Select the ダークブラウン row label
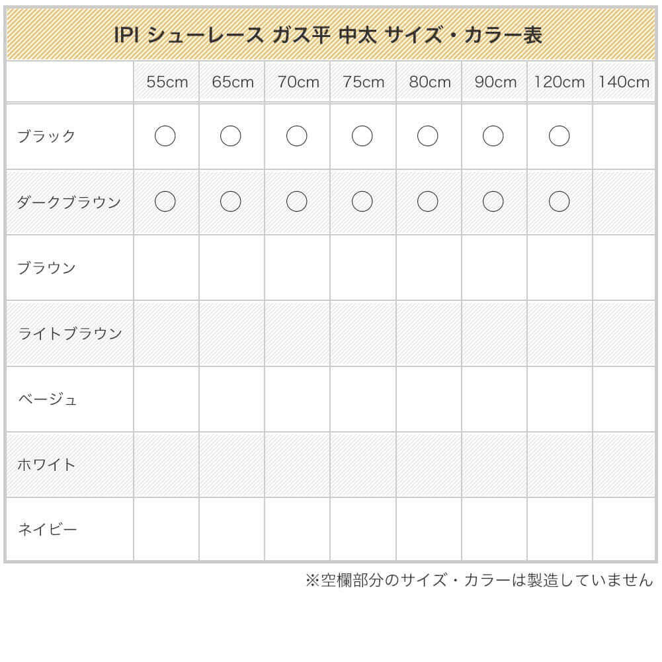 [69, 202]
